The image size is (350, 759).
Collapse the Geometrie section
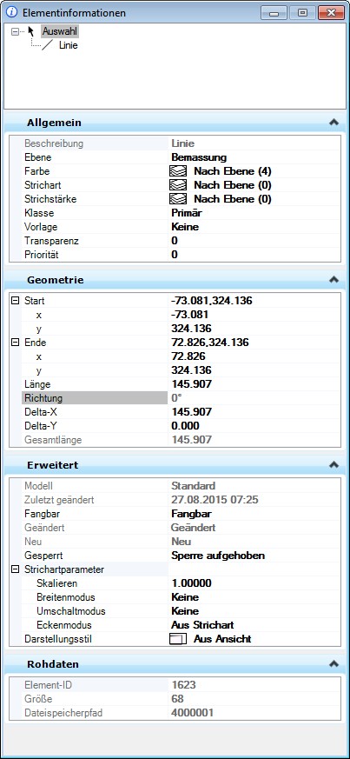pos(333,279)
